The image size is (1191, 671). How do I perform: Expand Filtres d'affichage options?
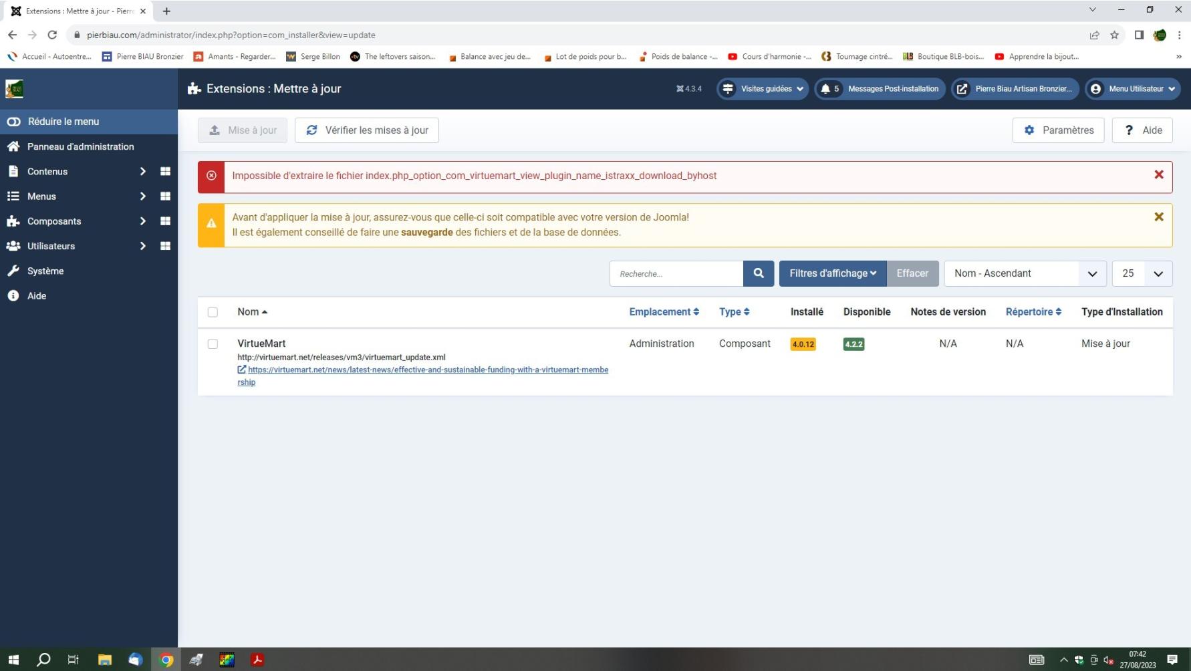click(833, 273)
